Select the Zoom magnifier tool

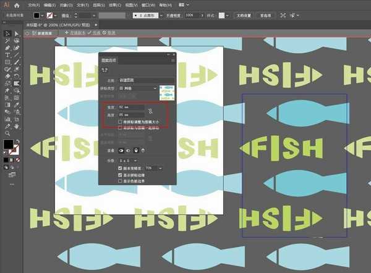[x=7, y=133]
